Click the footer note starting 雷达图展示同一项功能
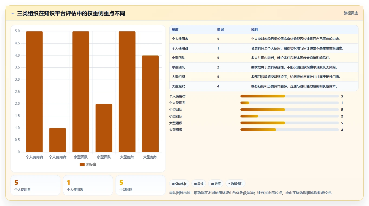 point(251,193)
